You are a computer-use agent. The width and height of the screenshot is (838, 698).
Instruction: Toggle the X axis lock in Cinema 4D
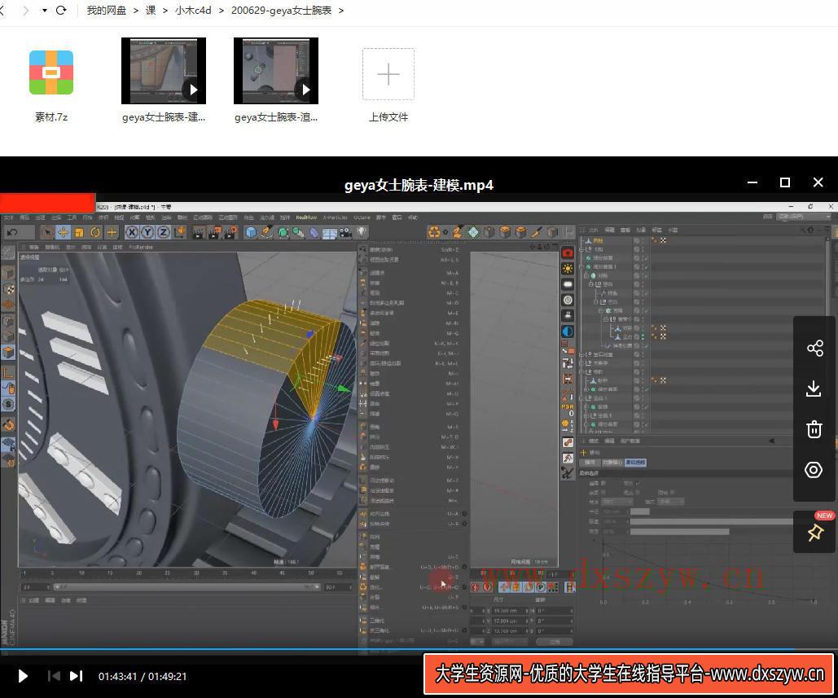point(132,232)
